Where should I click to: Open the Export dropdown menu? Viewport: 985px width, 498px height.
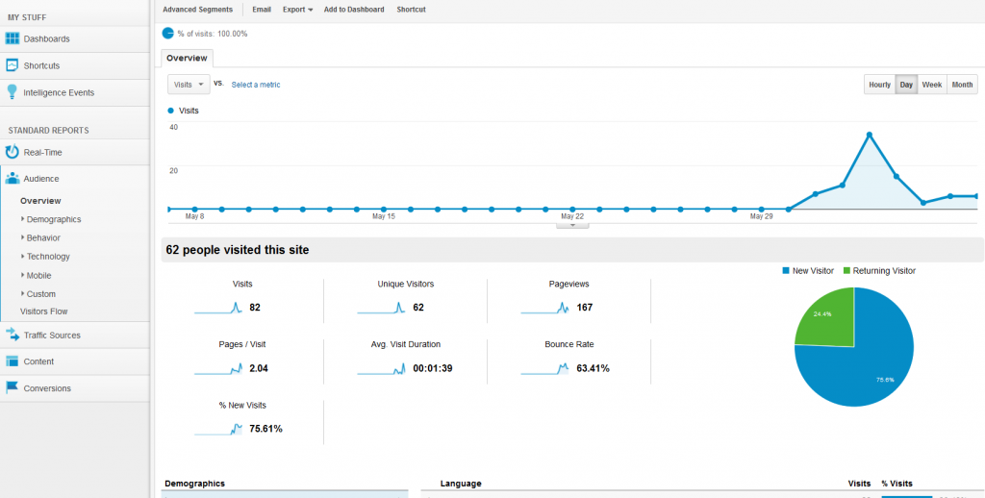pyautogui.click(x=297, y=10)
